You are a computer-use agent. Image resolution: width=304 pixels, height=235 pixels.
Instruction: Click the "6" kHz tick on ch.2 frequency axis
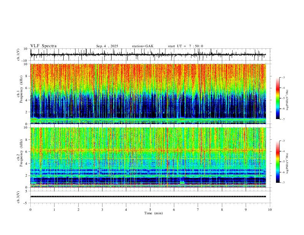click(x=26, y=152)
